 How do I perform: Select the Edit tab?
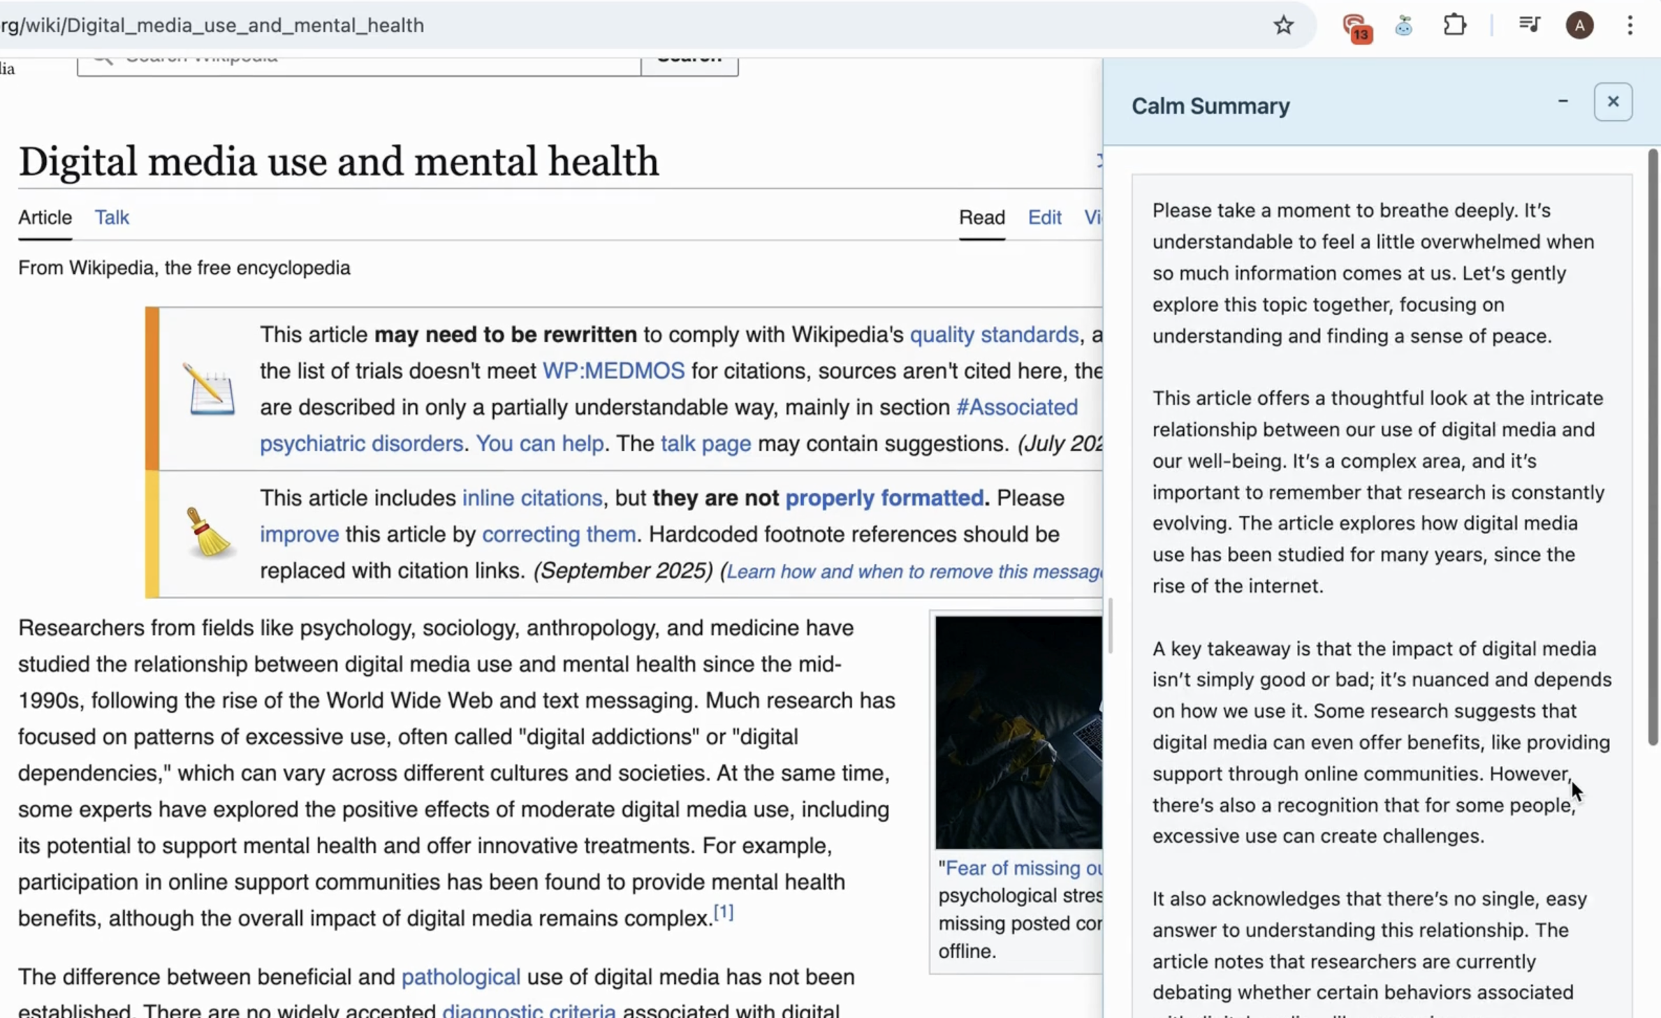tap(1044, 217)
